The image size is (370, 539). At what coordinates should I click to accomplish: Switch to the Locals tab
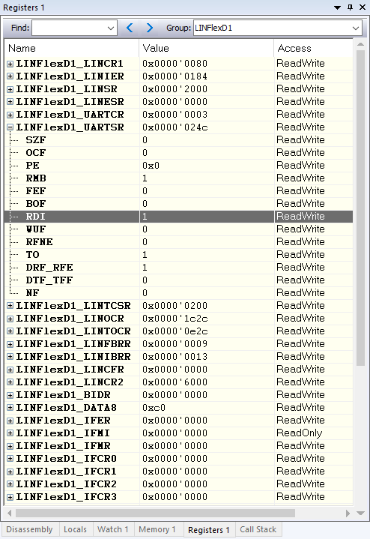75,529
